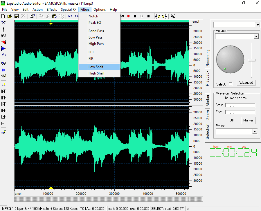Click the Undo arrow icon
The image size is (261, 211).
click(70, 16)
